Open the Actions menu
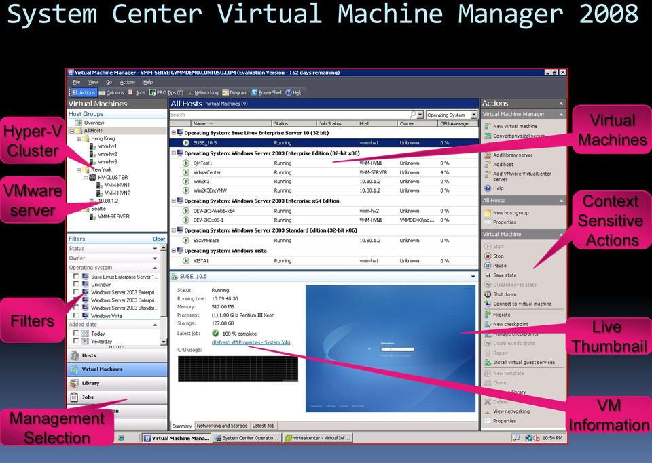 point(128,82)
